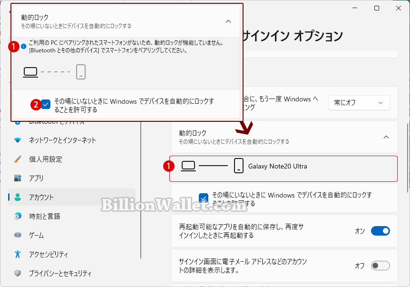The width and height of the screenshot is (410, 287).
Task: Close the Settings window
Action: 399,8
